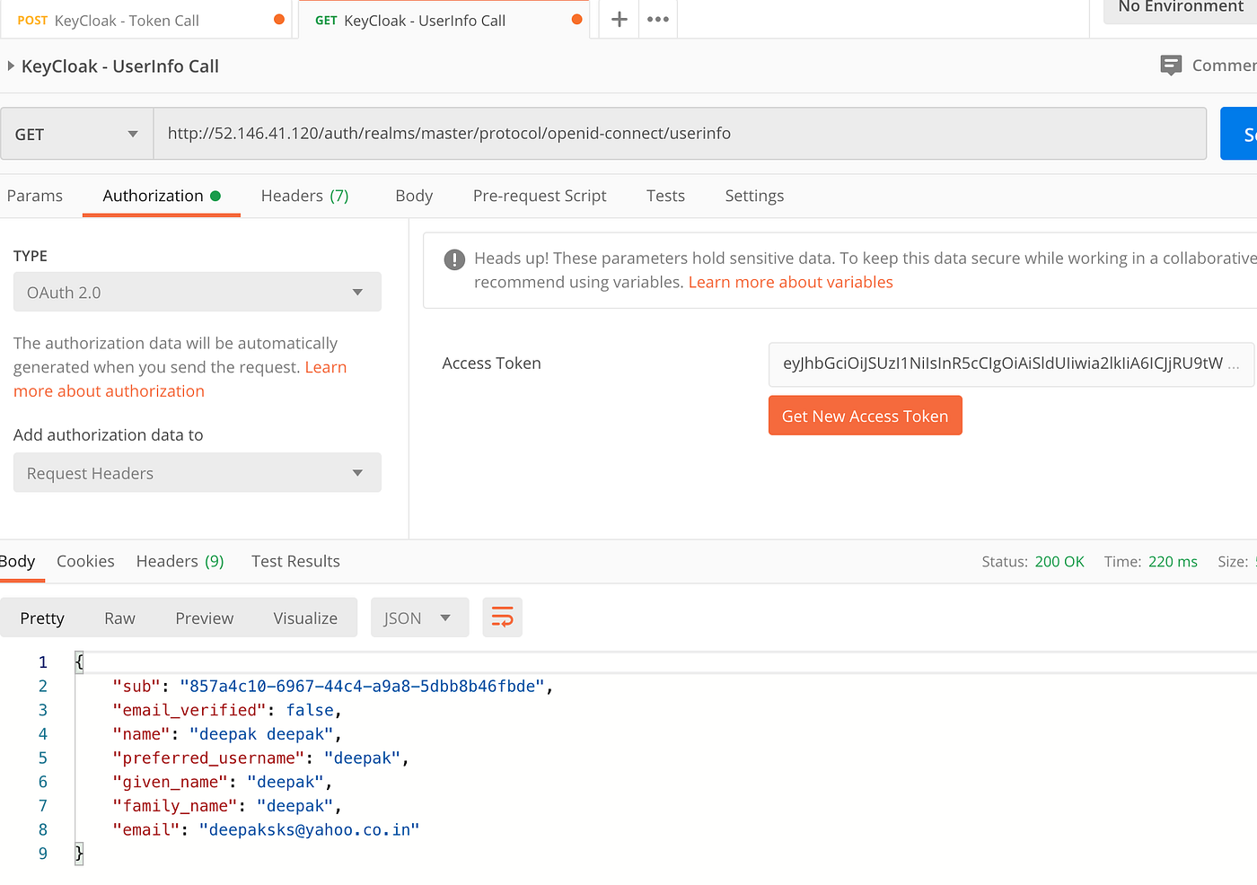
Task: Toggle text wrapping in the response viewer
Action: 502,617
